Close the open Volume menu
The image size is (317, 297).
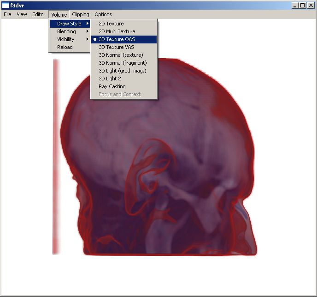pos(59,15)
